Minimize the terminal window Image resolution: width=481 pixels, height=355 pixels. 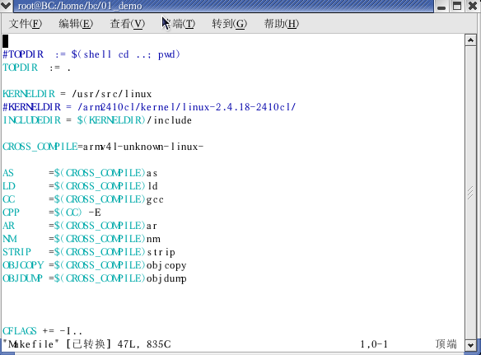click(x=441, y=6)
